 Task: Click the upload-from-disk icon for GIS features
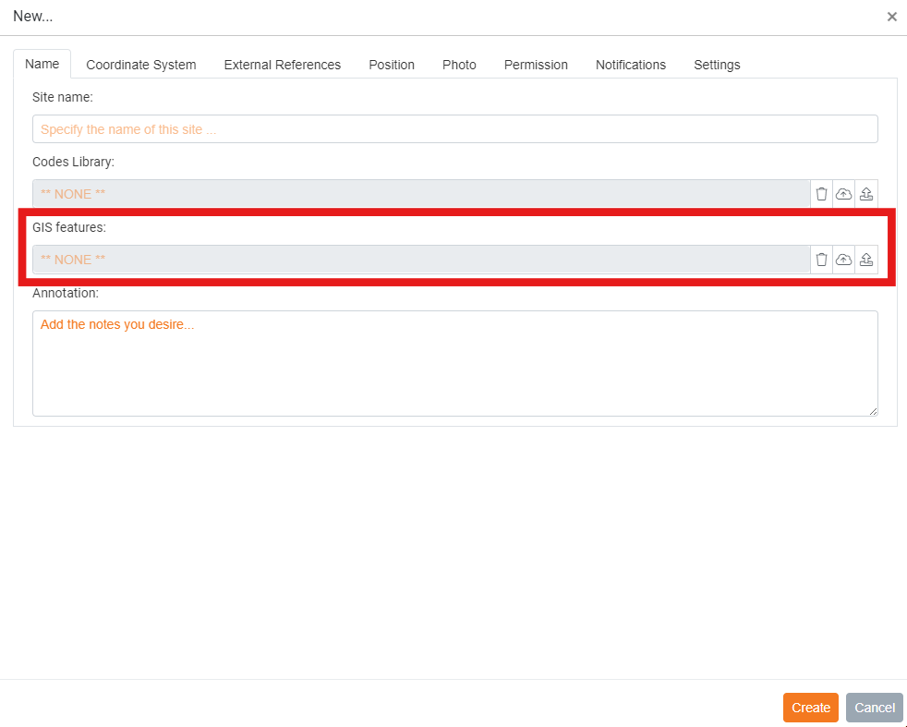click(x=866, y=260)
